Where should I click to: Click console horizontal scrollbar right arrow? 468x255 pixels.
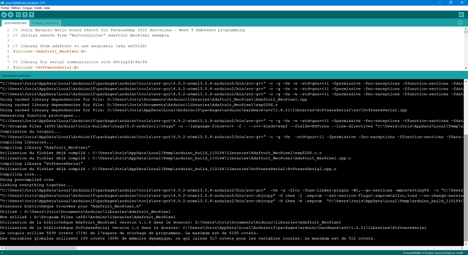point(462,248)
